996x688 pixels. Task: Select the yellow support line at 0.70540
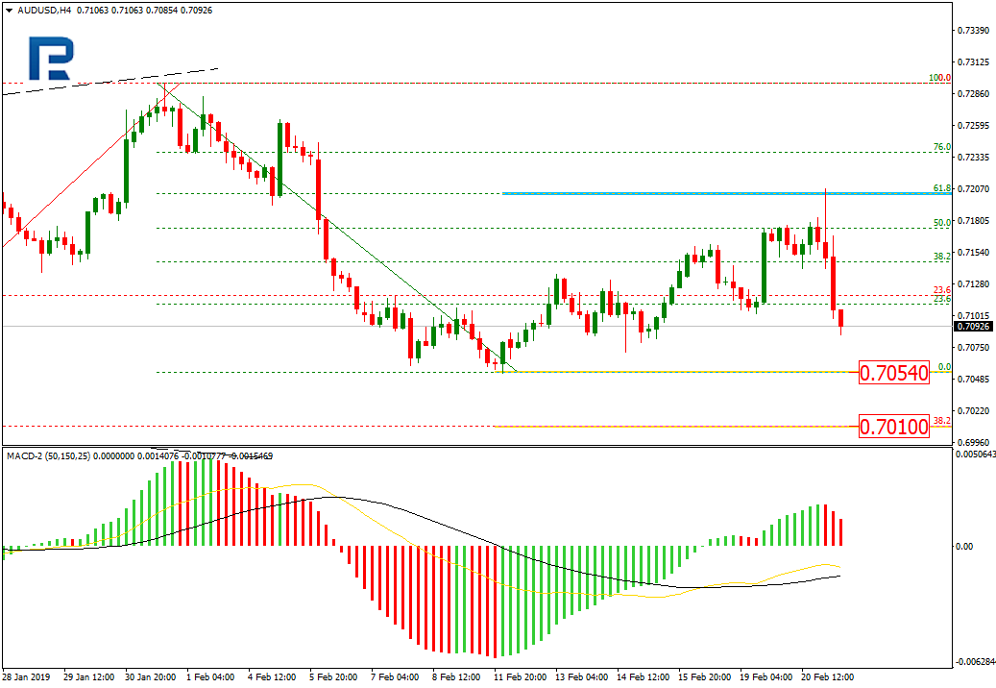[x=672, y=372]
